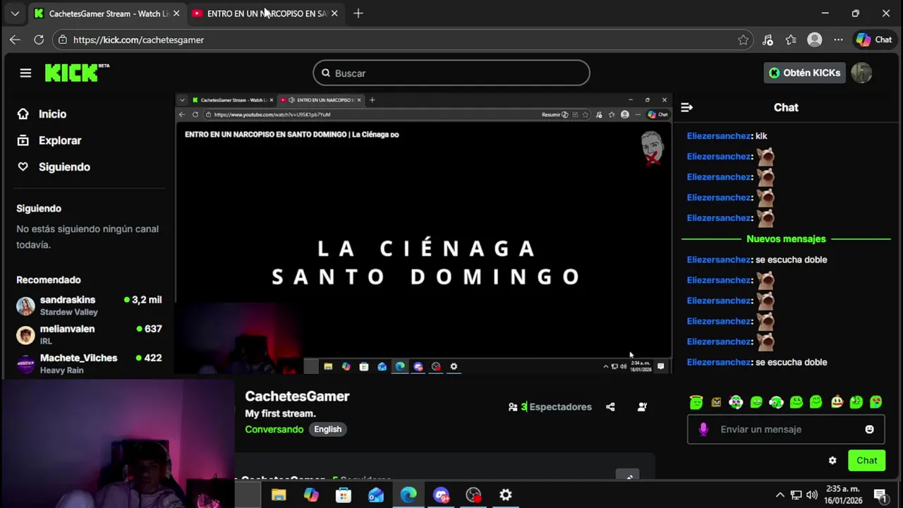Open a new browser tab
Screen dimensions: 903x508
point(358,13)
